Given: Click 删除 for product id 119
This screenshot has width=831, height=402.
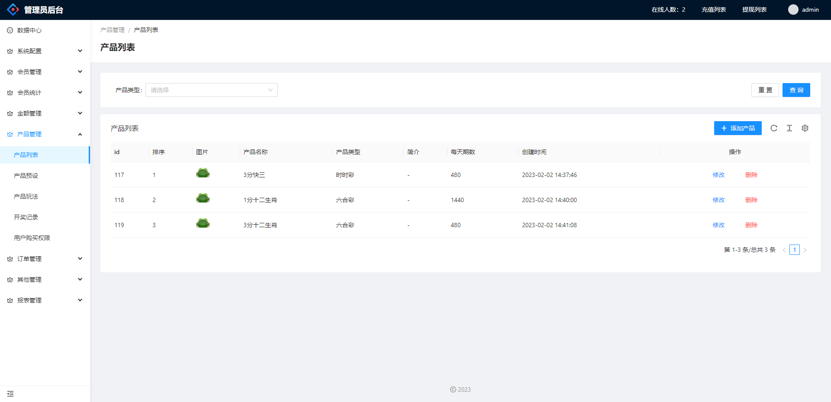Looking at the screenshot, I should pos(751,225).
